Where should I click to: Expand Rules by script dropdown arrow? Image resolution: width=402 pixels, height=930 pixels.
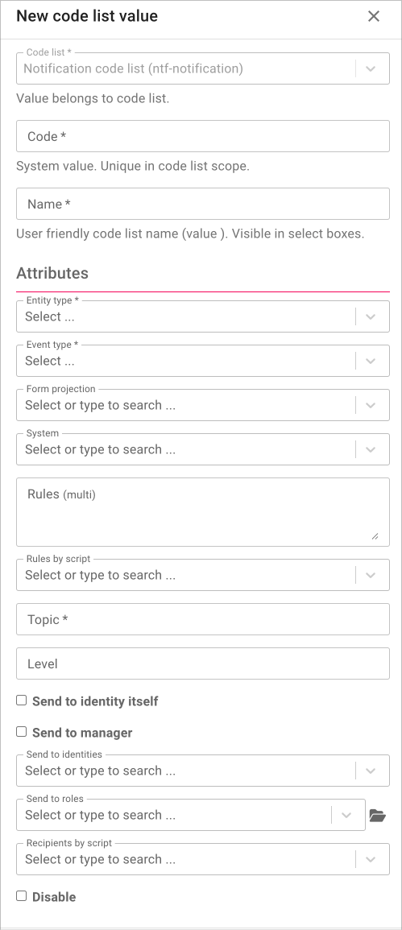click(x=371, y=575)
